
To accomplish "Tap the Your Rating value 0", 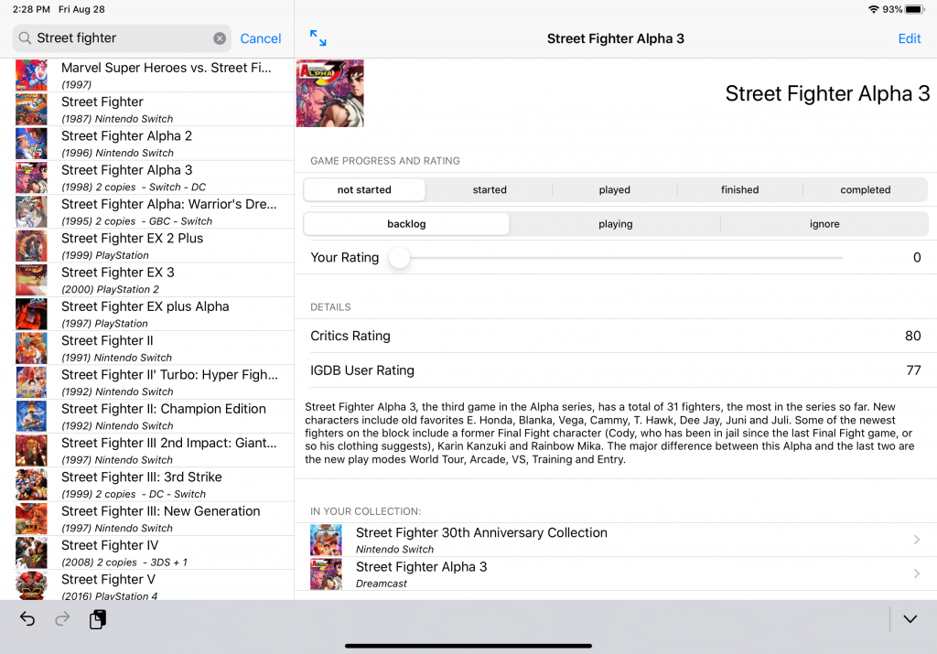I will (x=917, y=258).
